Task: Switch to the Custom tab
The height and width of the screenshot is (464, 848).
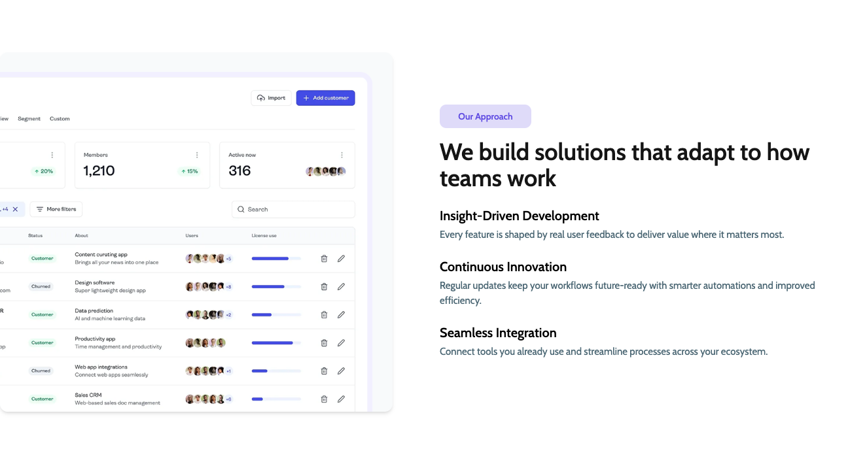Action: coord(60,119)
